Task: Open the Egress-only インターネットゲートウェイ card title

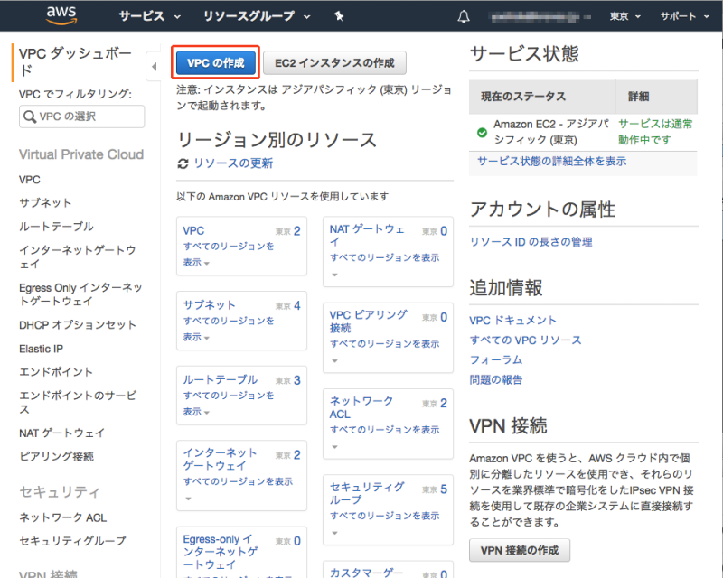Action: (221, 552)
